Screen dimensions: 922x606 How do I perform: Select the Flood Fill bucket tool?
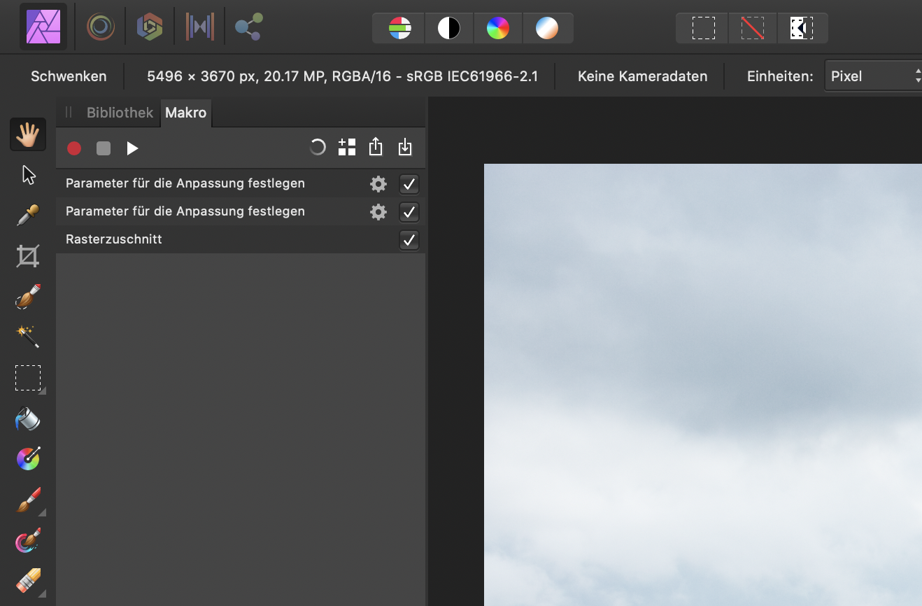pyautogui.click(x=28, y=418)
